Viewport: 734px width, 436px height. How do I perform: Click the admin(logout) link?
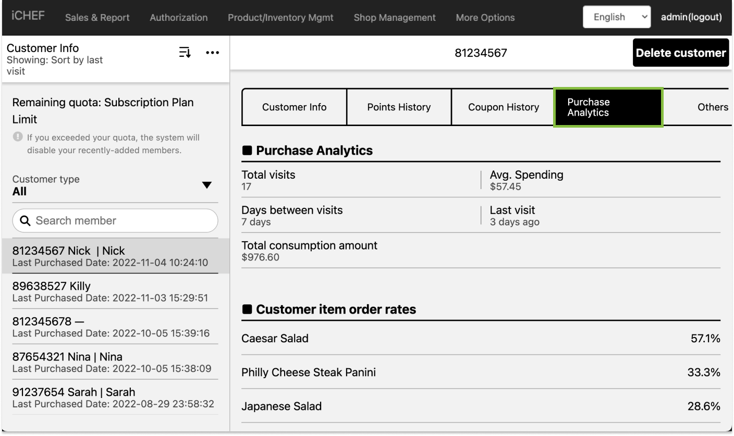[691, 17]
